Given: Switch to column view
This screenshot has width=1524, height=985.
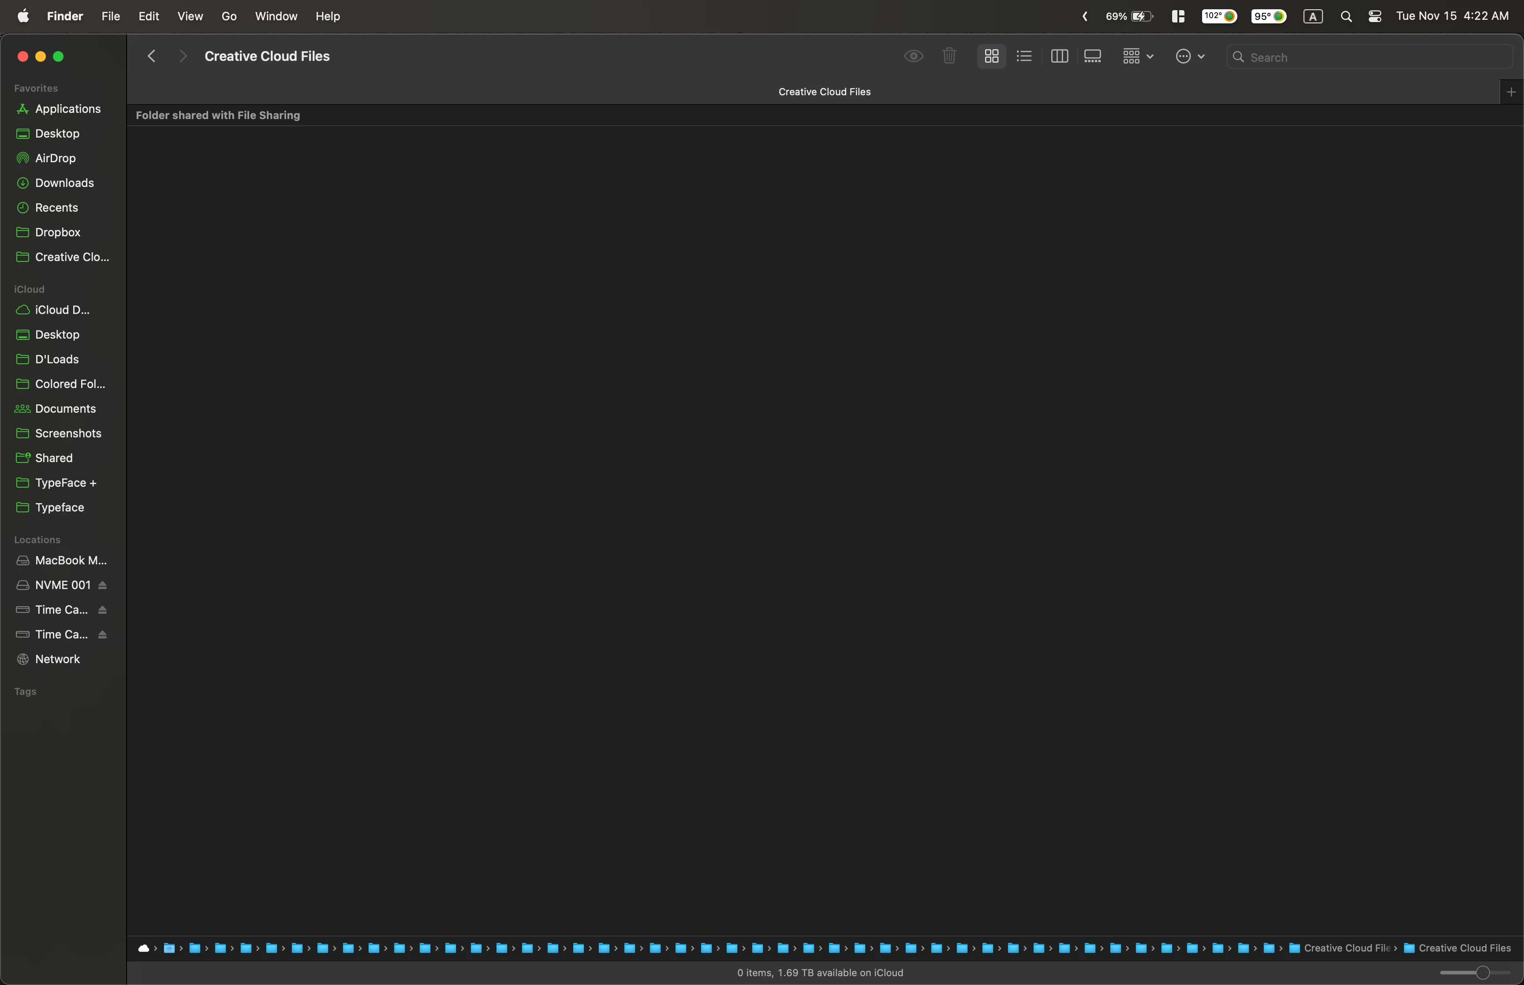Looking at the screenshot, I should pos(1059,56).
